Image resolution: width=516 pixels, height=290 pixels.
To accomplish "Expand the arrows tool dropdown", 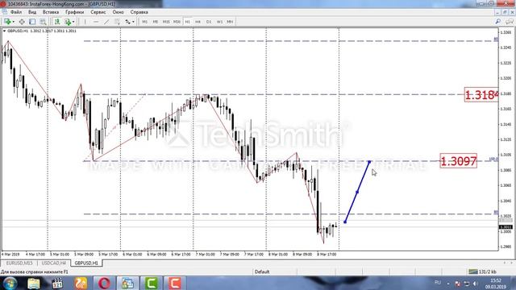I will pos(133,22).
